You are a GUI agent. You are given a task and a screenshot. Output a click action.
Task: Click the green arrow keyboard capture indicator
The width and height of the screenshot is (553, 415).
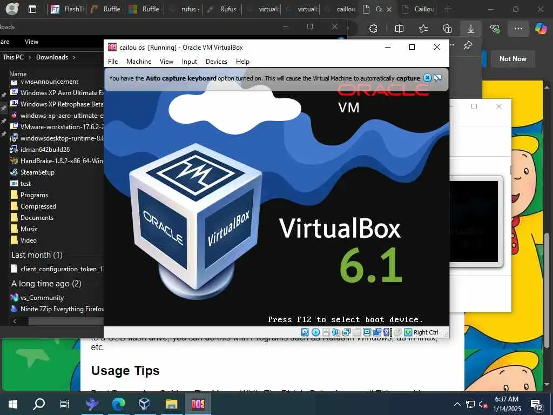[408, 332]
